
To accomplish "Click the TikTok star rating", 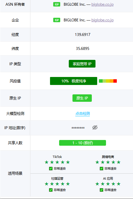I will click(x=57, y=162).
